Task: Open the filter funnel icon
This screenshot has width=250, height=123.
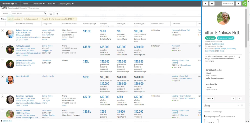Action: pyautogui.click(x=57, y=14)
